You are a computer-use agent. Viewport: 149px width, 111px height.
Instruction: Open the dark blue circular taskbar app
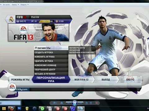click(35, 109)
